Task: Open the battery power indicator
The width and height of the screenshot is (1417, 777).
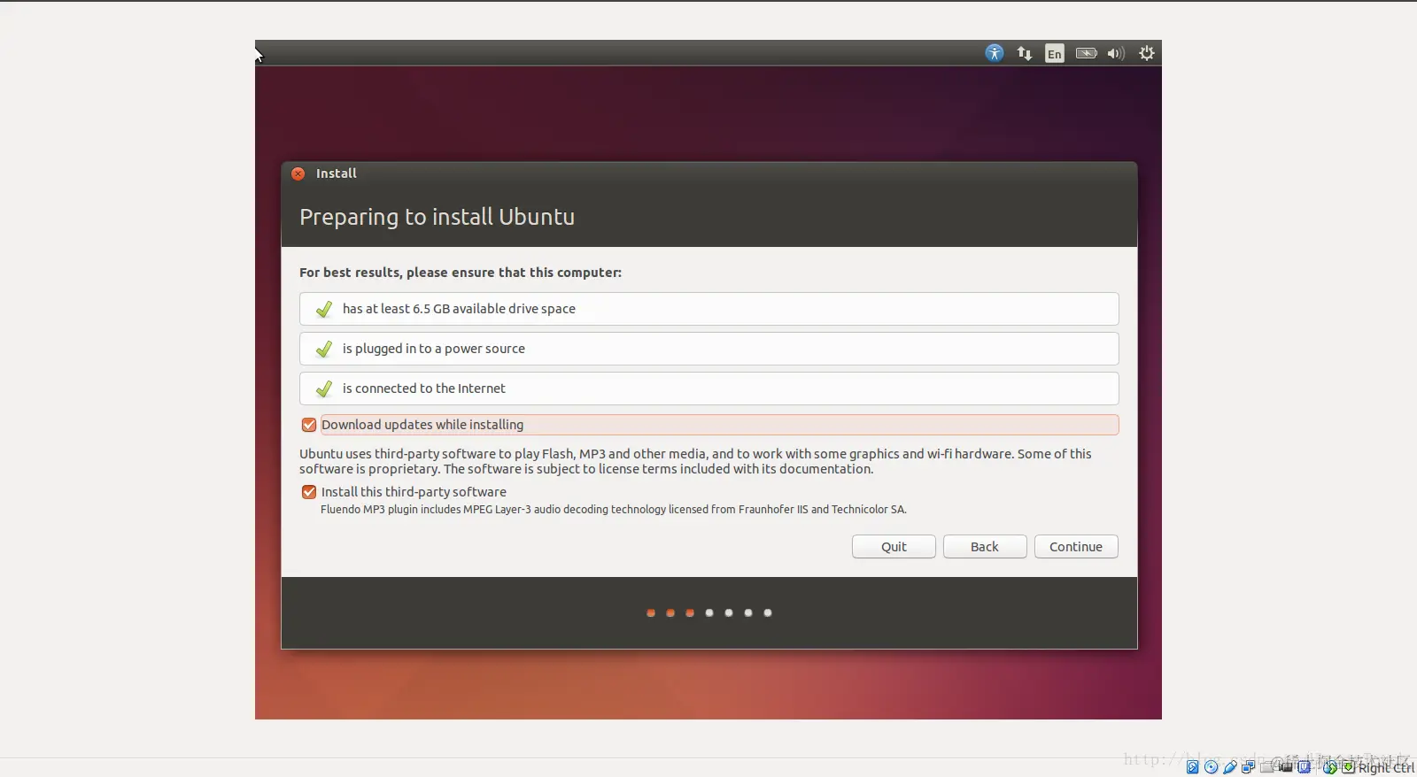Action: click(x=1086, y=53)
